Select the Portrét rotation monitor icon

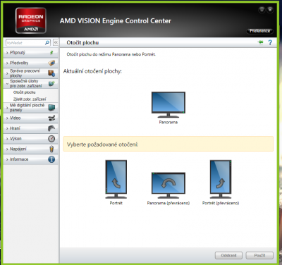coord(116,180)
